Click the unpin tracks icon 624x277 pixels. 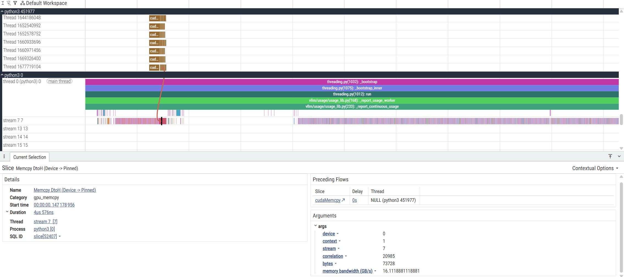coord(9,3)
